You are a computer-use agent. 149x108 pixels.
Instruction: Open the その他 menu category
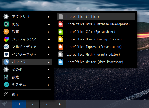point(27,69)
